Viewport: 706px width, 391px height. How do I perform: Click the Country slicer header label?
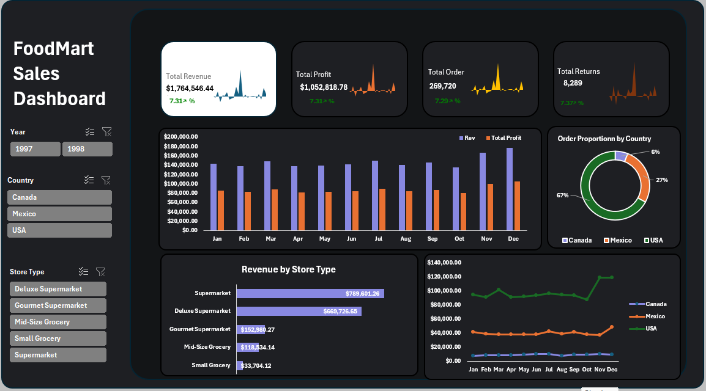(x=20, y=180)
